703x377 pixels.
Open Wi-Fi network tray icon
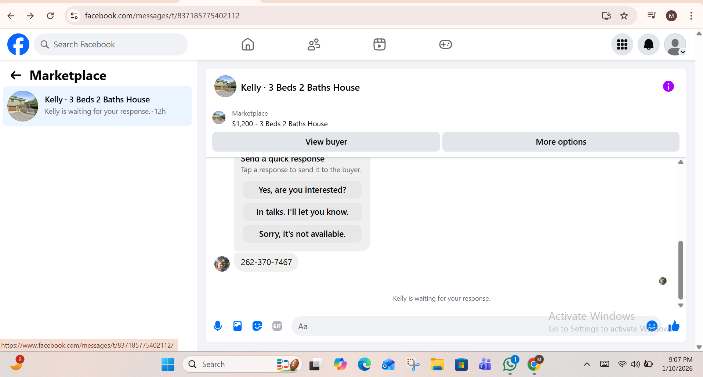coord(622,364)
